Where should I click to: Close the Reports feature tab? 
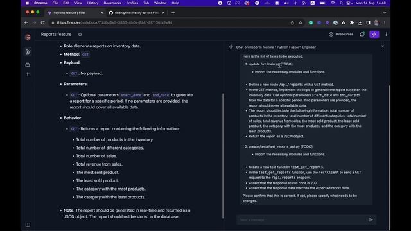[x=102, y=13]
